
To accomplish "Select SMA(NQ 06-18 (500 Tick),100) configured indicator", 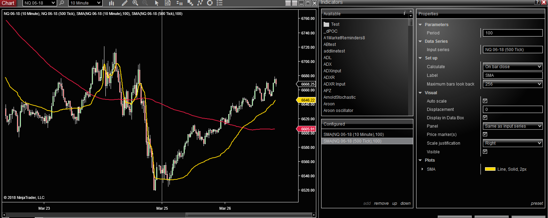I will pyautogui.click(x=367, y=141).
